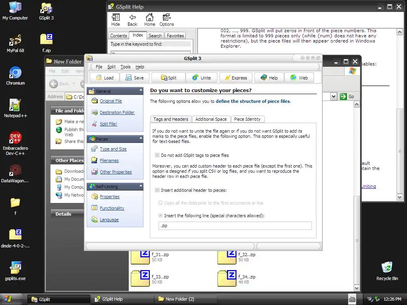Screen dimensions: 407x305
Task: Open the Original File link
Action: [x=110, y=101]
